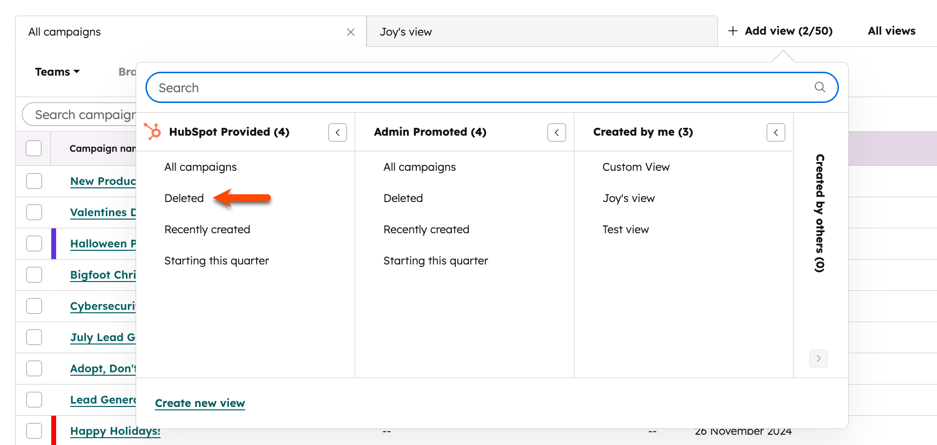Viewport: 937px width, 445px height.
Task: Click the HubSpot sprocket logo icon
Action: tap(153, 132)
